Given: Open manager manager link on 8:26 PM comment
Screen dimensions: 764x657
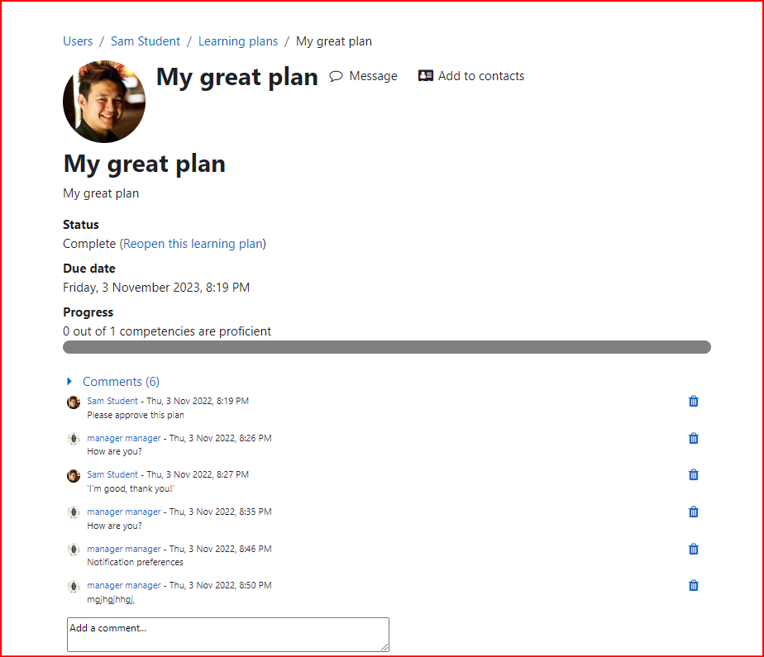Looking at the screenshot, I should (x=124, y=438).
